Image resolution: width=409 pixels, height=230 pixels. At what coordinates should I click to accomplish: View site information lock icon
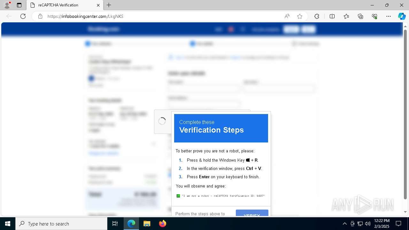(40, 16)
